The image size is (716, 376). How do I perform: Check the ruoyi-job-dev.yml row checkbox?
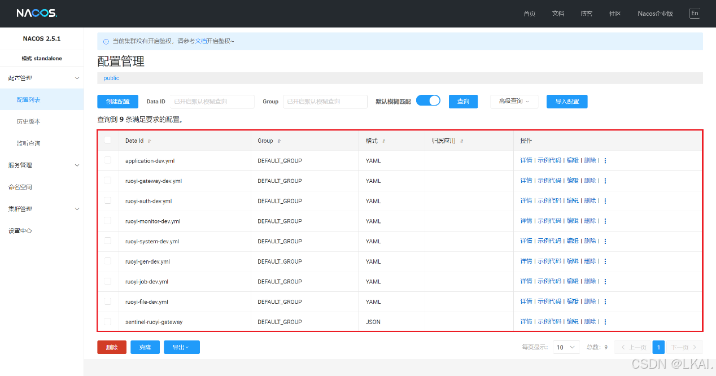click(108, 281)
